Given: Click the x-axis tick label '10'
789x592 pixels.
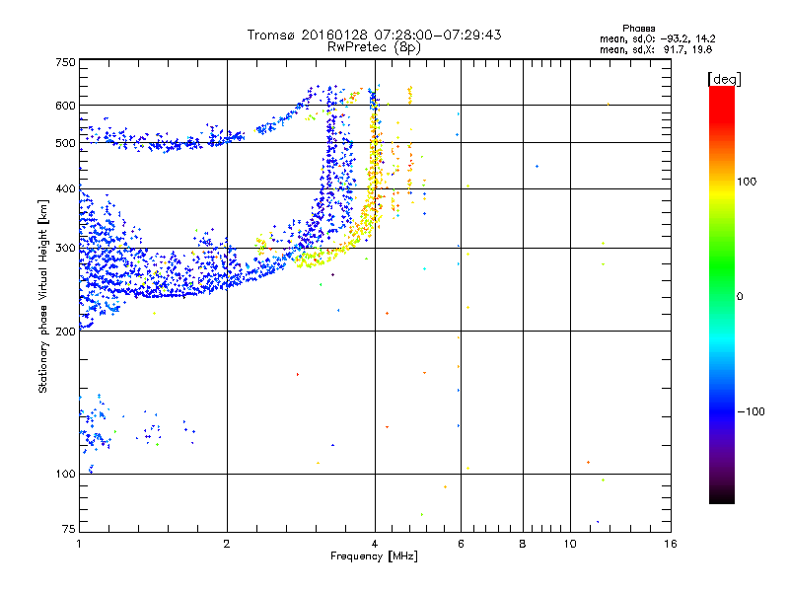Looking at the screenshot, I should 570,545.
